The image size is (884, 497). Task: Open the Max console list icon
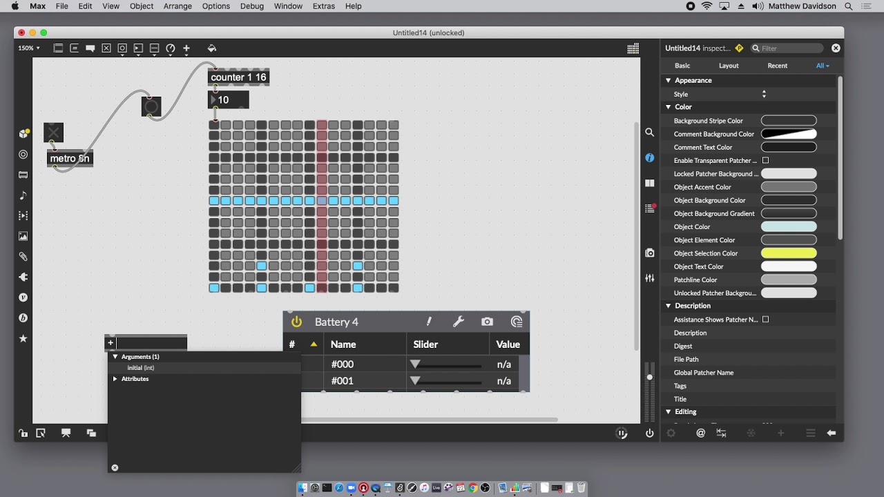tap(649, 208)
